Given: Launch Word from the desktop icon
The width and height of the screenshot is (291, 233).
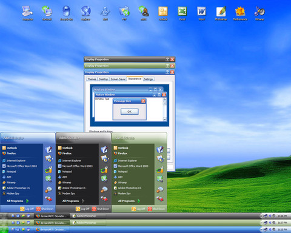Looking at the screenshot, I should click(201, 13).
